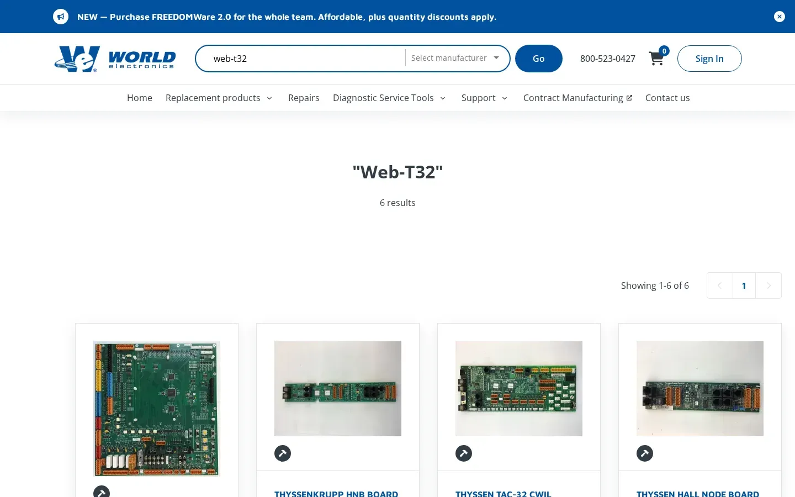Go to previous results page
795x497 pixels.
(x=720, y=285)
